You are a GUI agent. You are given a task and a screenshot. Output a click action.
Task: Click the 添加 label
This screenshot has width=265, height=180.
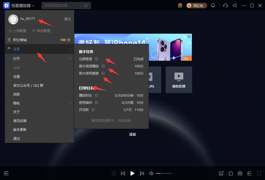pos(132,134)
